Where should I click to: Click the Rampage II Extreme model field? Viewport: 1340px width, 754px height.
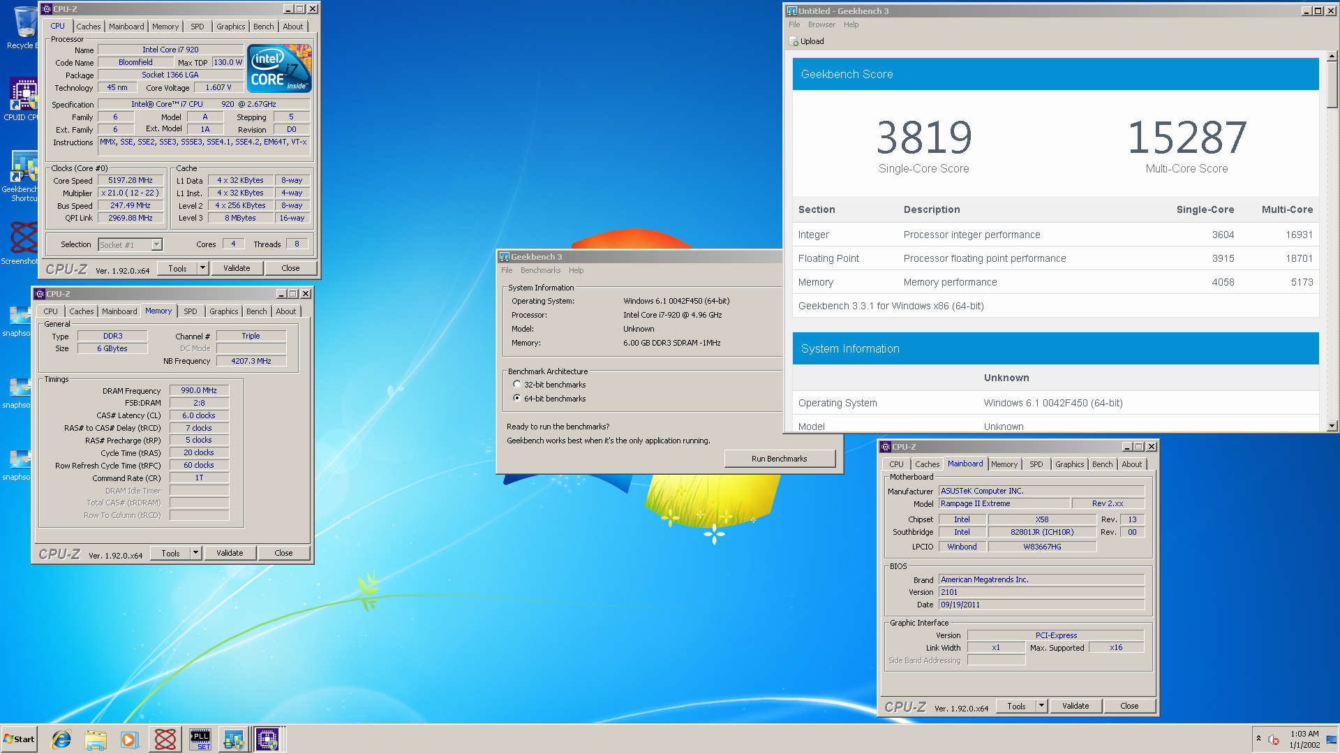(x=1004, y=503)
